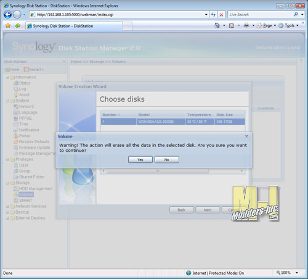Refresh the page using refresh icon
308x279 pixels.
click(213, 15)
